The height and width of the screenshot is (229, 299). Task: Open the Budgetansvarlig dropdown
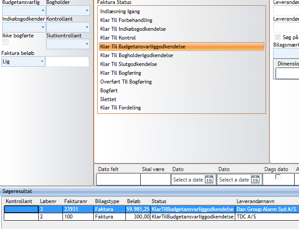24,11
